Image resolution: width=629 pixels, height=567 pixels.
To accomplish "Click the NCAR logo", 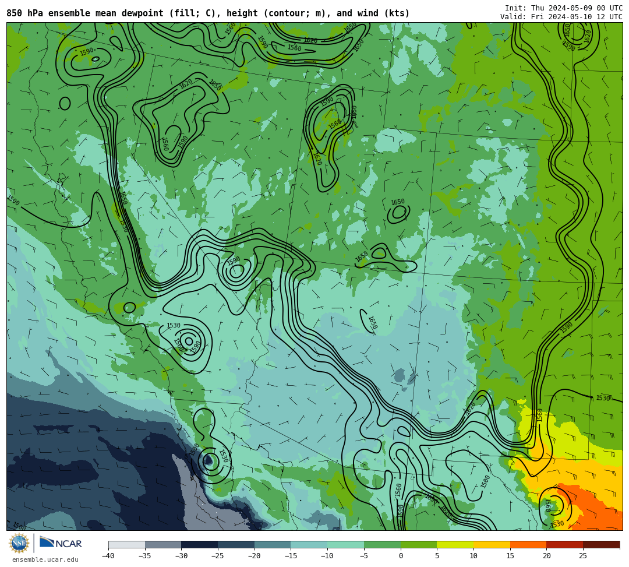I will point(61,543).
